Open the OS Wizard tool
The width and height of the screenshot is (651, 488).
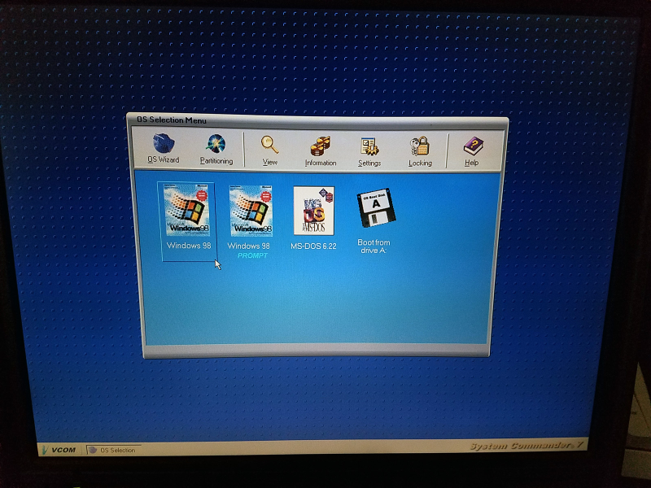(x=164, y=148)
